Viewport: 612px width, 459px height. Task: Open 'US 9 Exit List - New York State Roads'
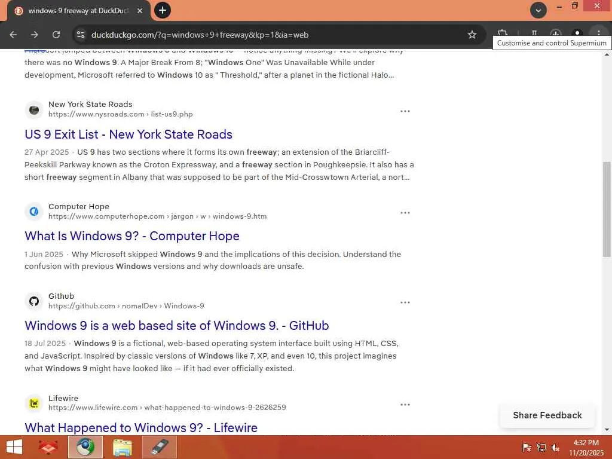point(128,134)
